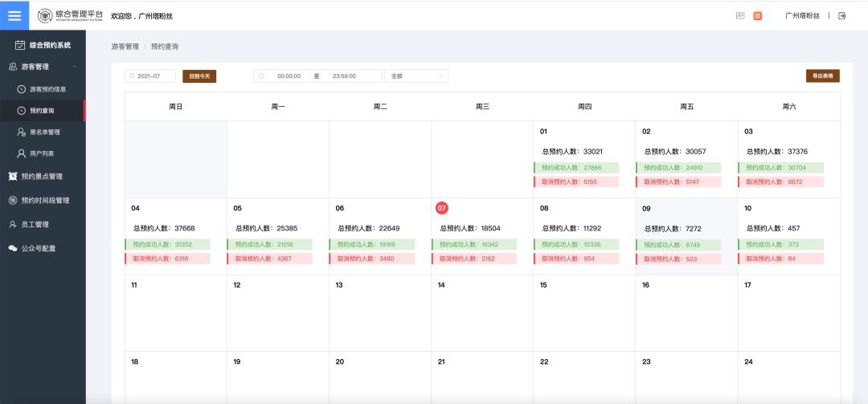
Task: Open the 2021-07 month picker
Action: [x=150, y=75]
